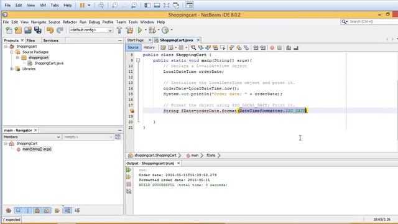This screenshot has width=398, height=224.
Task: Click the Open Project icon
Action: pos(28,30)
